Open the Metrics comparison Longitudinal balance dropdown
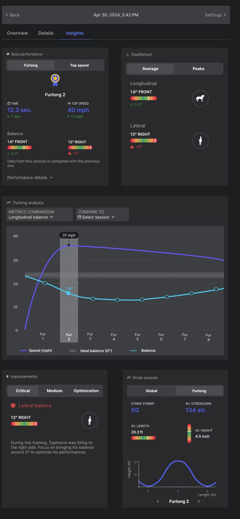 click(39, 214)
